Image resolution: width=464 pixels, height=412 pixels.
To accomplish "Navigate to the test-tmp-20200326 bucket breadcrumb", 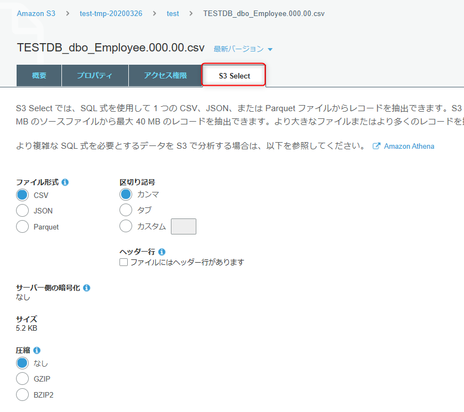I will pos(111,13).
